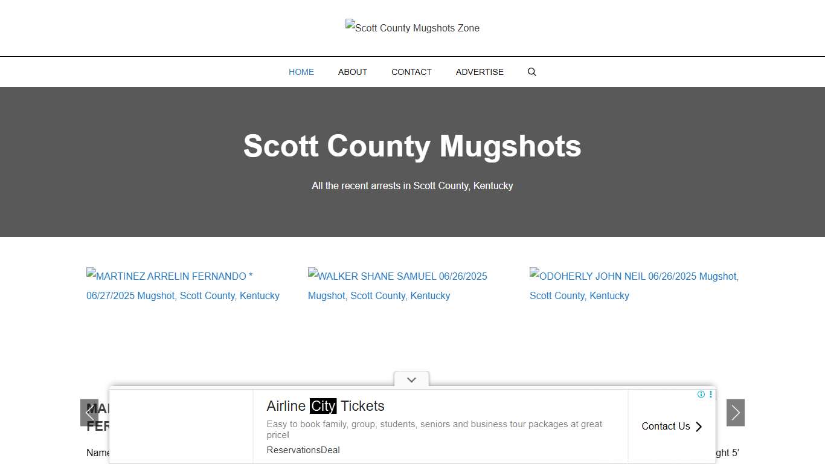This screenshot has width=825, height=464.
Task: Click the left carousel arrow
Action: pyautogui.click(x=89, y=413)
